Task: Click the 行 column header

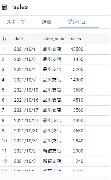Action: (4, 39)
